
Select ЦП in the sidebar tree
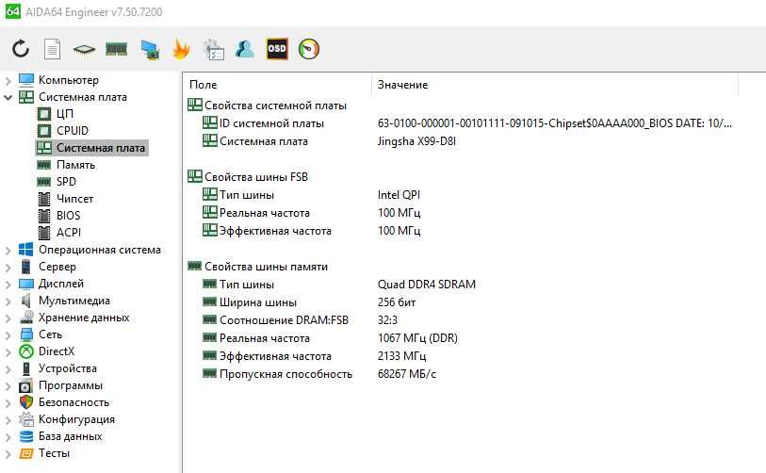pyautogui.click(x=65, y=114)
